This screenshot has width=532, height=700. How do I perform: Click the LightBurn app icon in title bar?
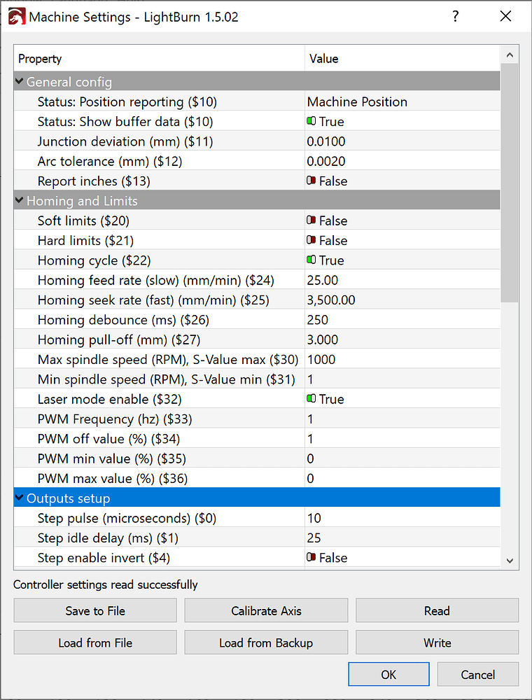(17, 17)
